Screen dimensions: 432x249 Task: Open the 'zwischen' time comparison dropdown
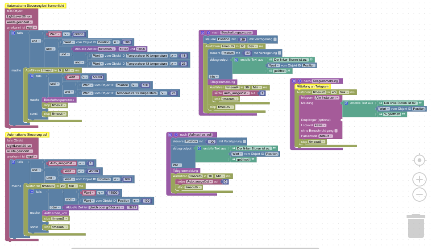107,49
